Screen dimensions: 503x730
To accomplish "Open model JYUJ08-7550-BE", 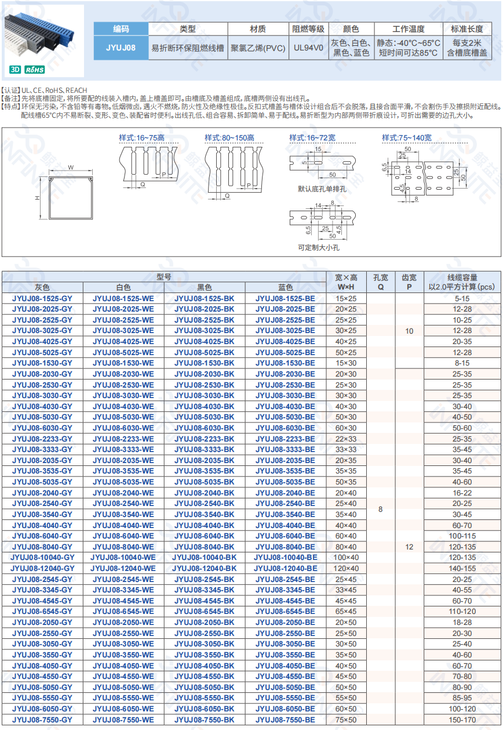I will pos(285,720).
